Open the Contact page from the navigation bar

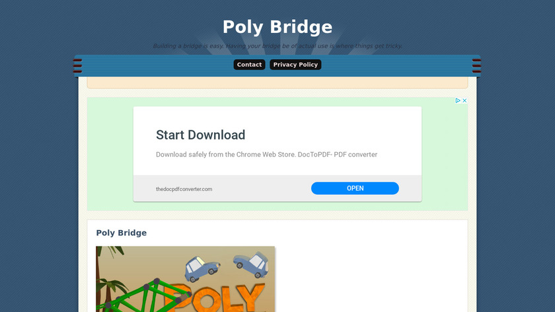click(249, 65)
